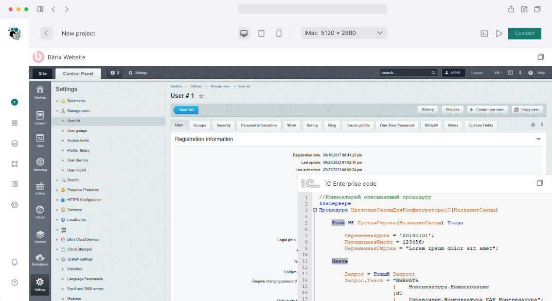This screenshot has width=552, height=301.
Task: Click the Connect button
Action: coord(524,34)
